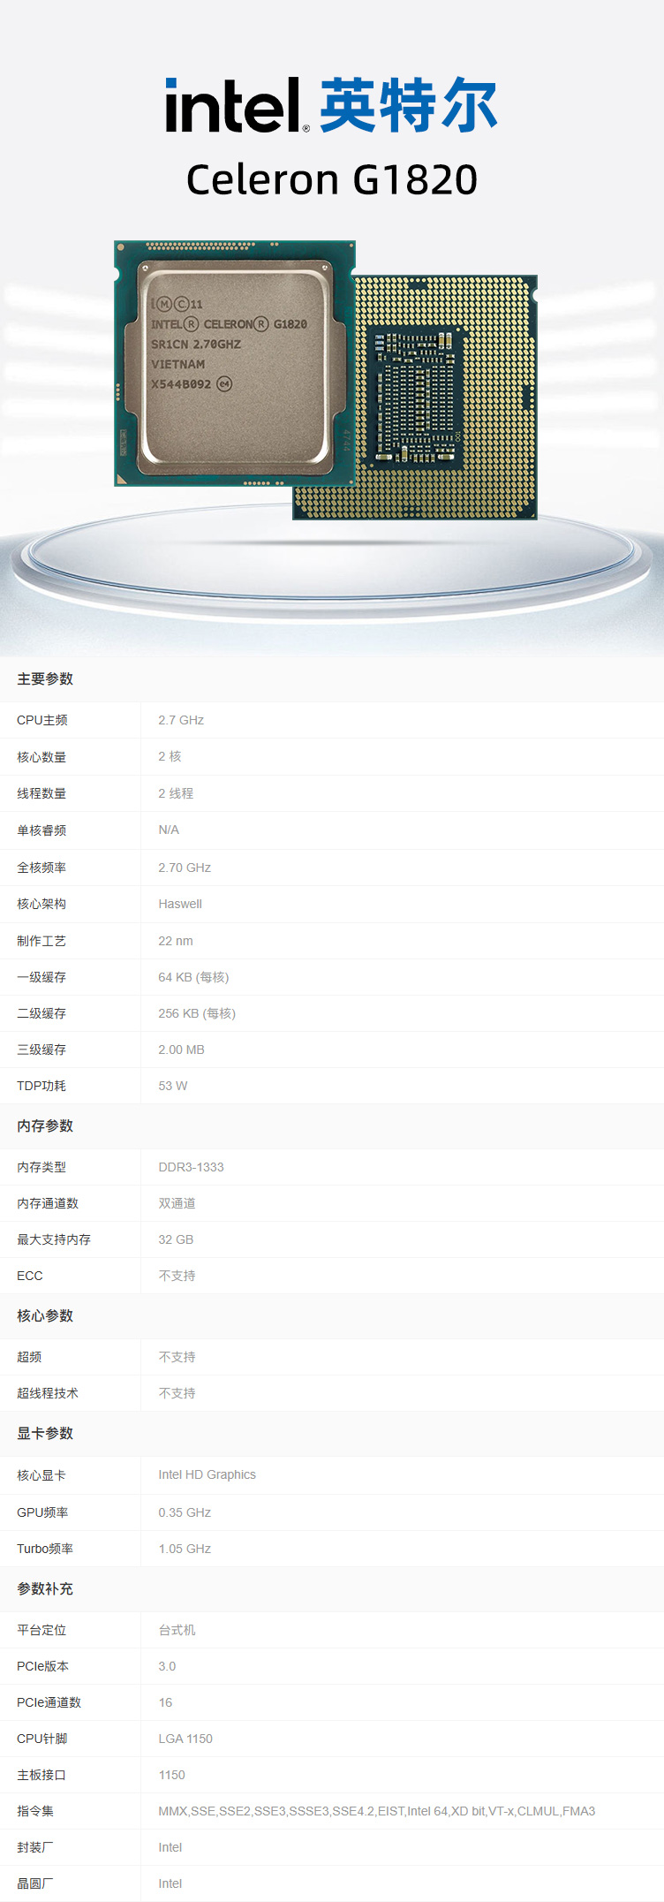
Task: Click the 单核睿频 label
Action: click(41, 830)
